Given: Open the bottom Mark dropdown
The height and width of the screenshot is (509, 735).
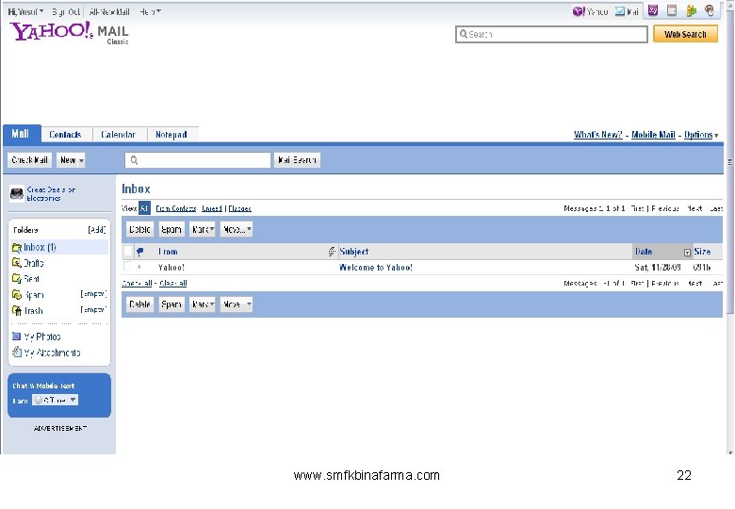Looking at the screenshot, I should tap(203, 304).
